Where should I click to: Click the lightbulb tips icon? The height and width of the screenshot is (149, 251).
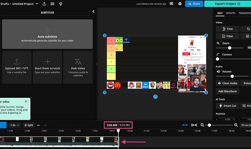[x=61, y=4]
